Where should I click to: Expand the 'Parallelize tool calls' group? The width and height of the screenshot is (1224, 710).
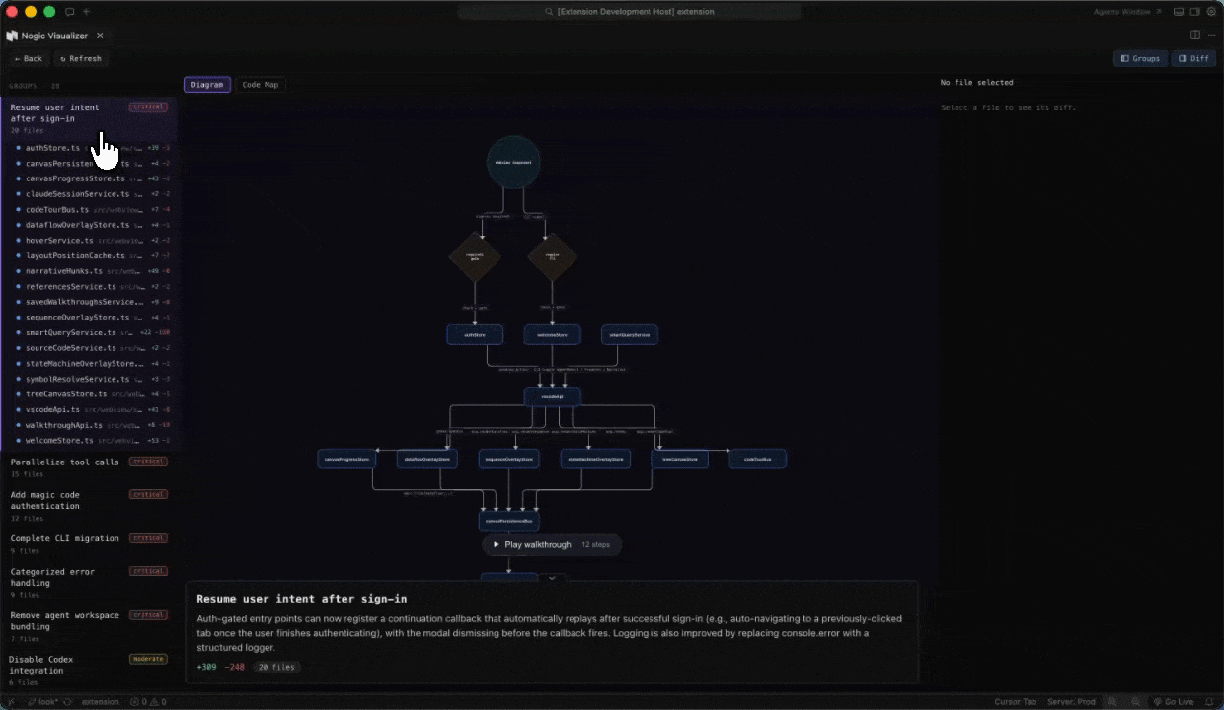[x=89, y=467]
